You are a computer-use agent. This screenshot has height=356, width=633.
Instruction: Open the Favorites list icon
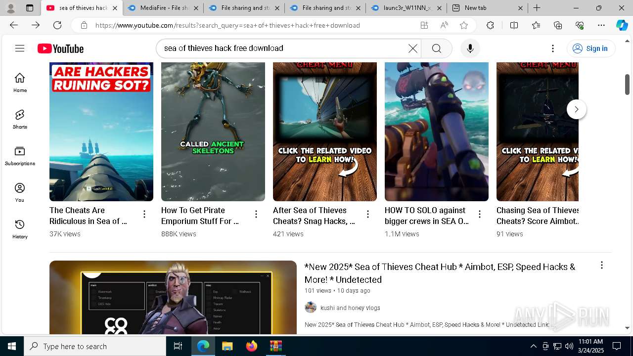[x=536, y=25]
